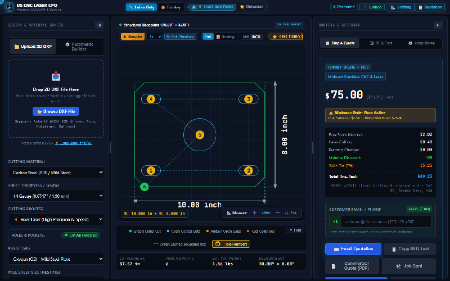Viewport: 450px width, 281px height.
Task: Click the green start point marker 6
Action: pos(145,187)
